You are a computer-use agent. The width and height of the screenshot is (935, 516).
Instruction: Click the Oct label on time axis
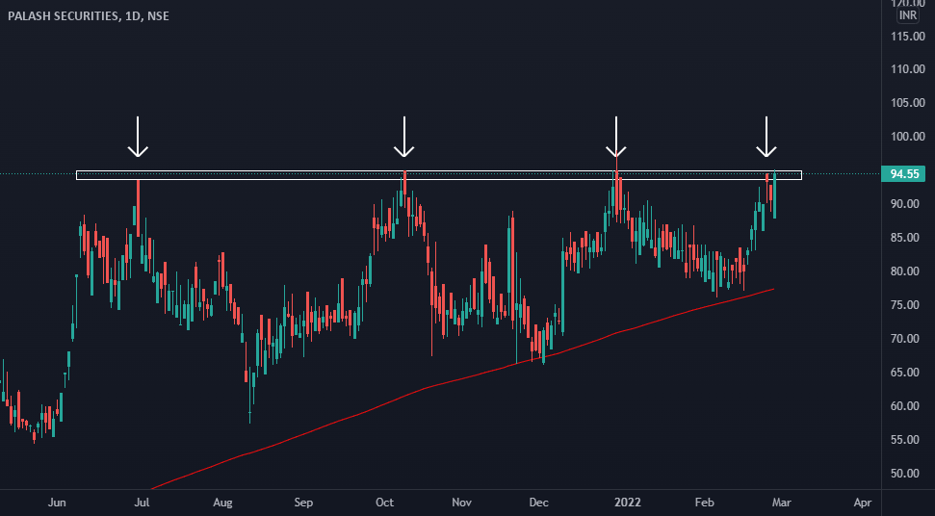tap(384, 503)
